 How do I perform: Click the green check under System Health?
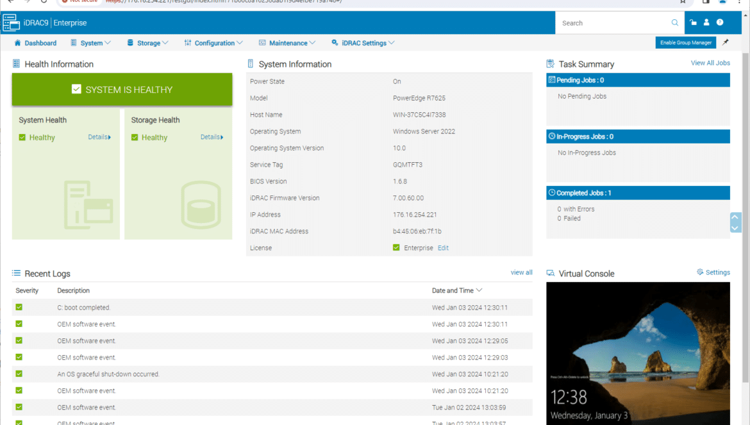(22, 137)
